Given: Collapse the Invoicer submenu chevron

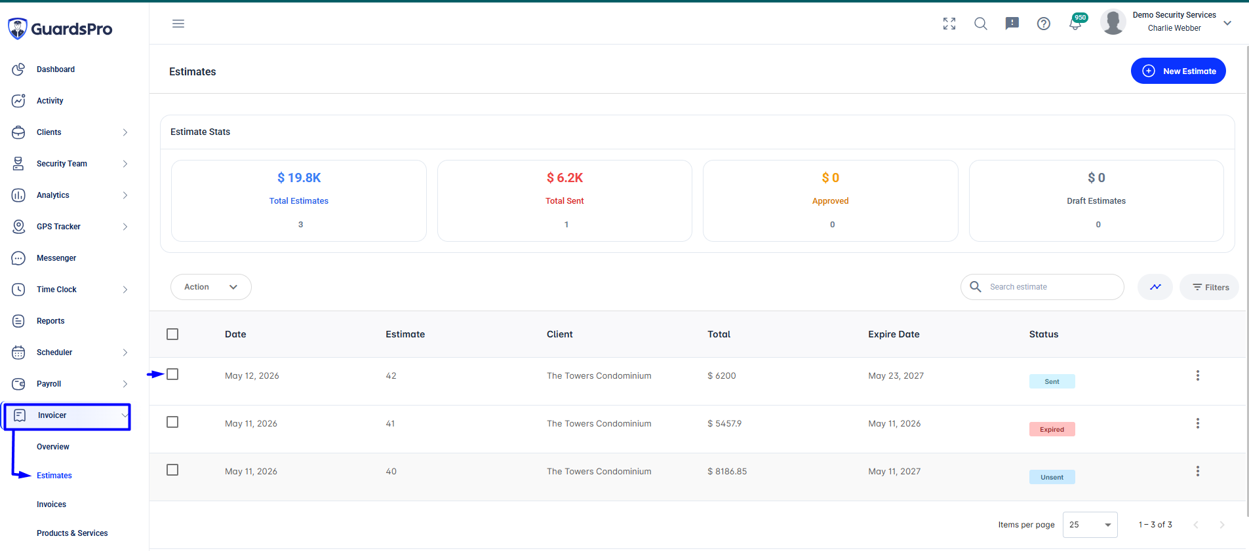Looking at the screenshot, I should [125, 415].
